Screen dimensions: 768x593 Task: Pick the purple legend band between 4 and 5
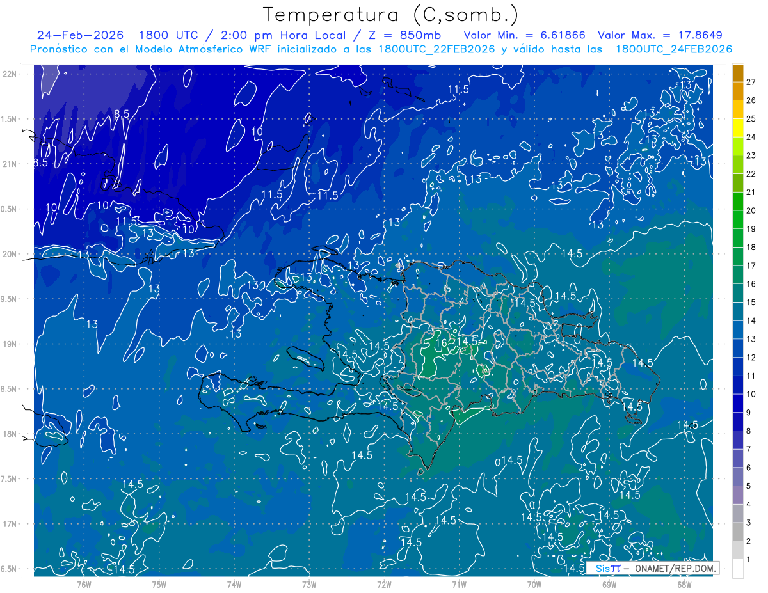click(738, 495)
